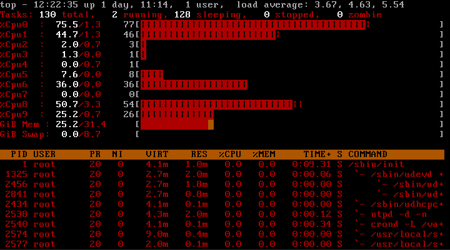
Task: Click the %Cpu0 label
Action: point(14,25)
